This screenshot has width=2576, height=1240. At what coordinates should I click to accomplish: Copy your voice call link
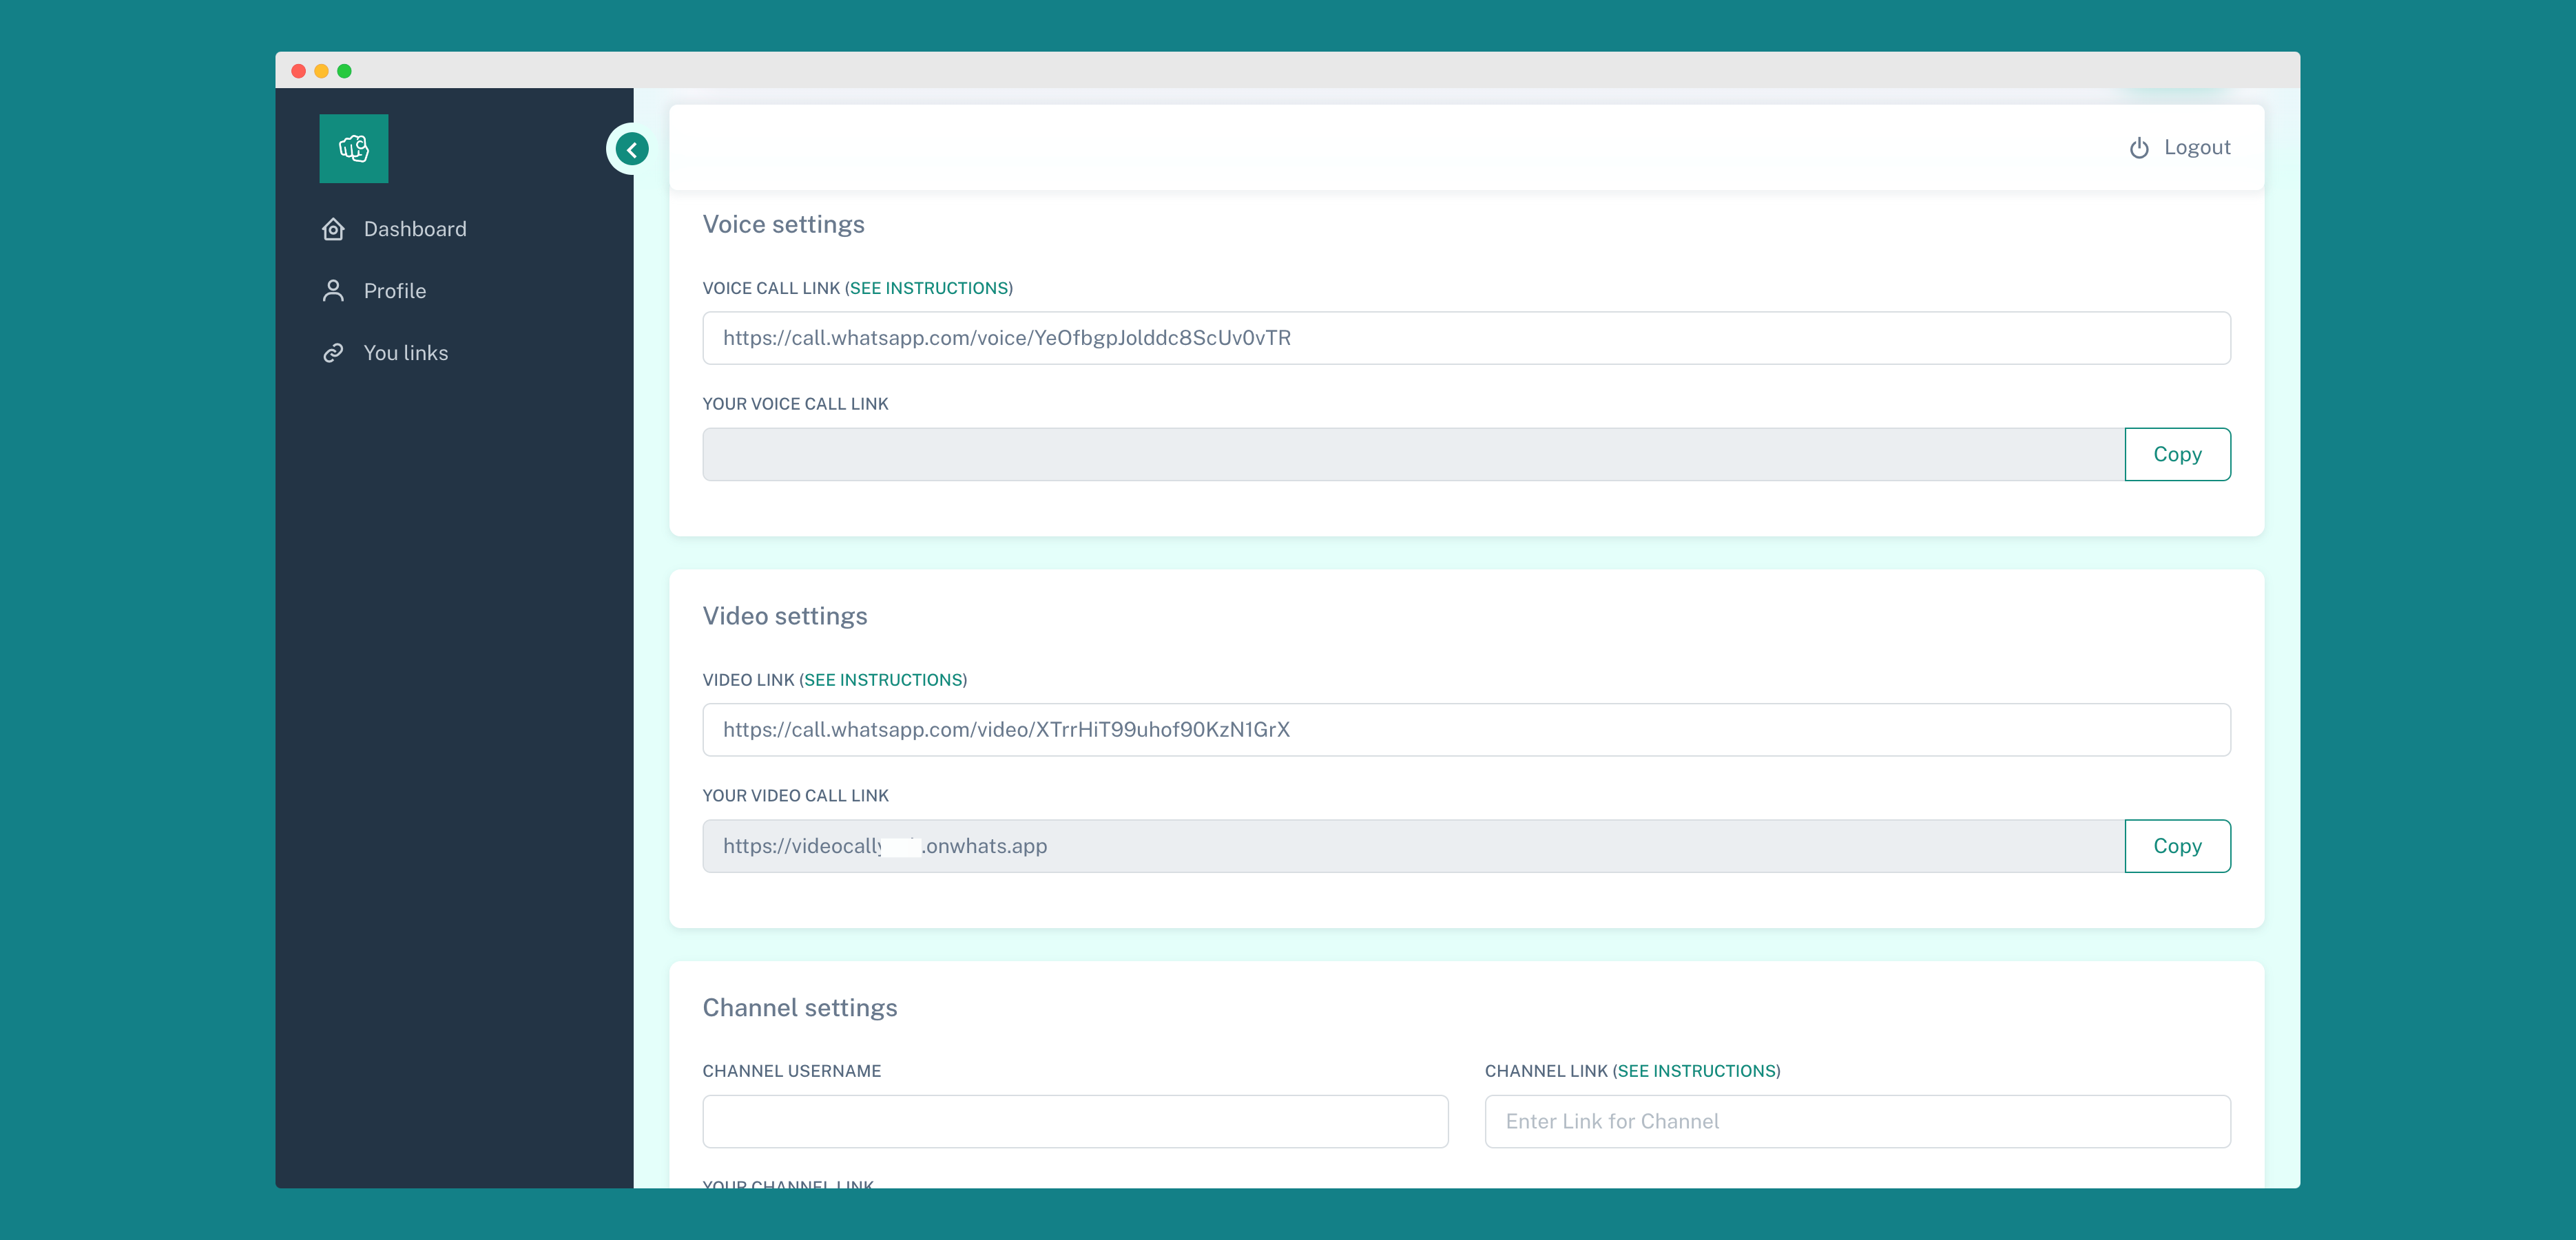click(2177, 455)
